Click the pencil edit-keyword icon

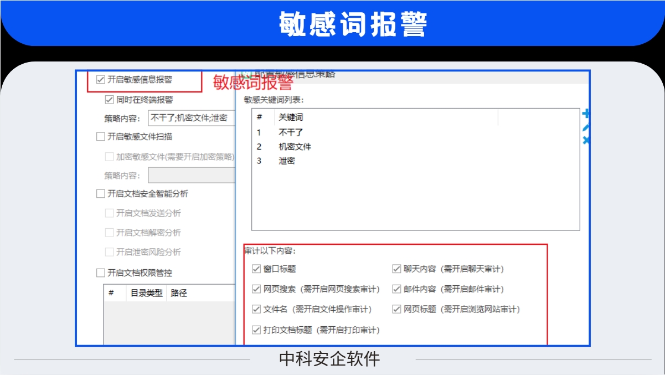point(586,127)
